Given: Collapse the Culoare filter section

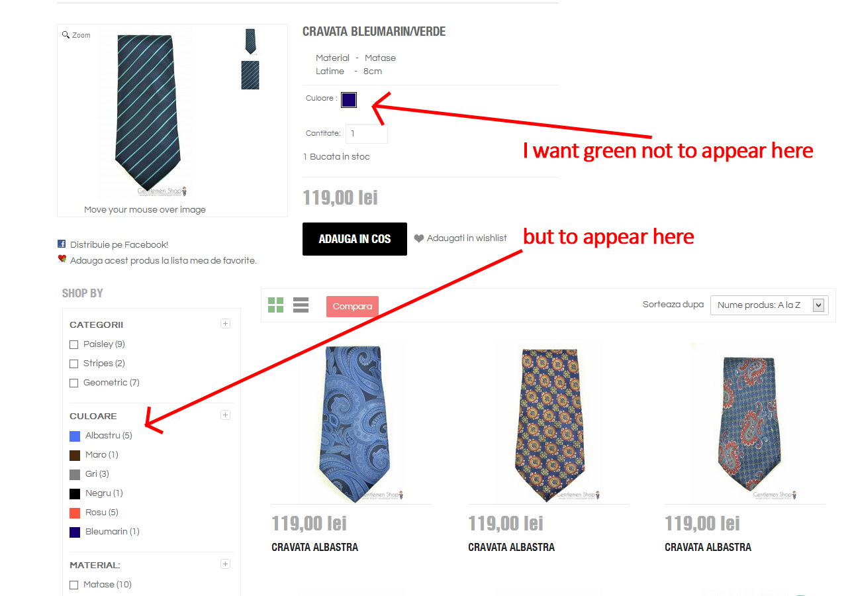Looking at the screenshot, I should (225, 415).
